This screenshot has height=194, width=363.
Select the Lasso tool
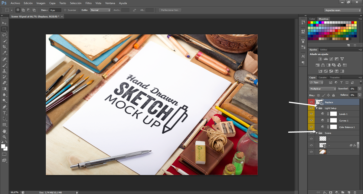point(4,35)
